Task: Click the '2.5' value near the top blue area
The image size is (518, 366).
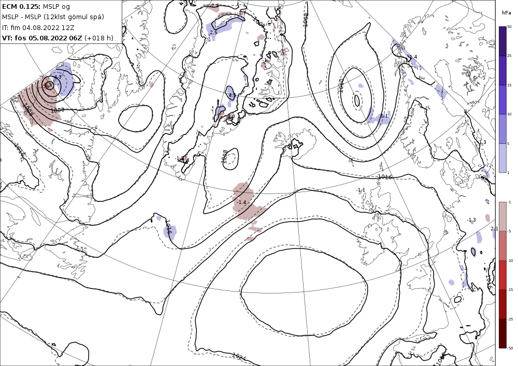Action: point(214,32)
